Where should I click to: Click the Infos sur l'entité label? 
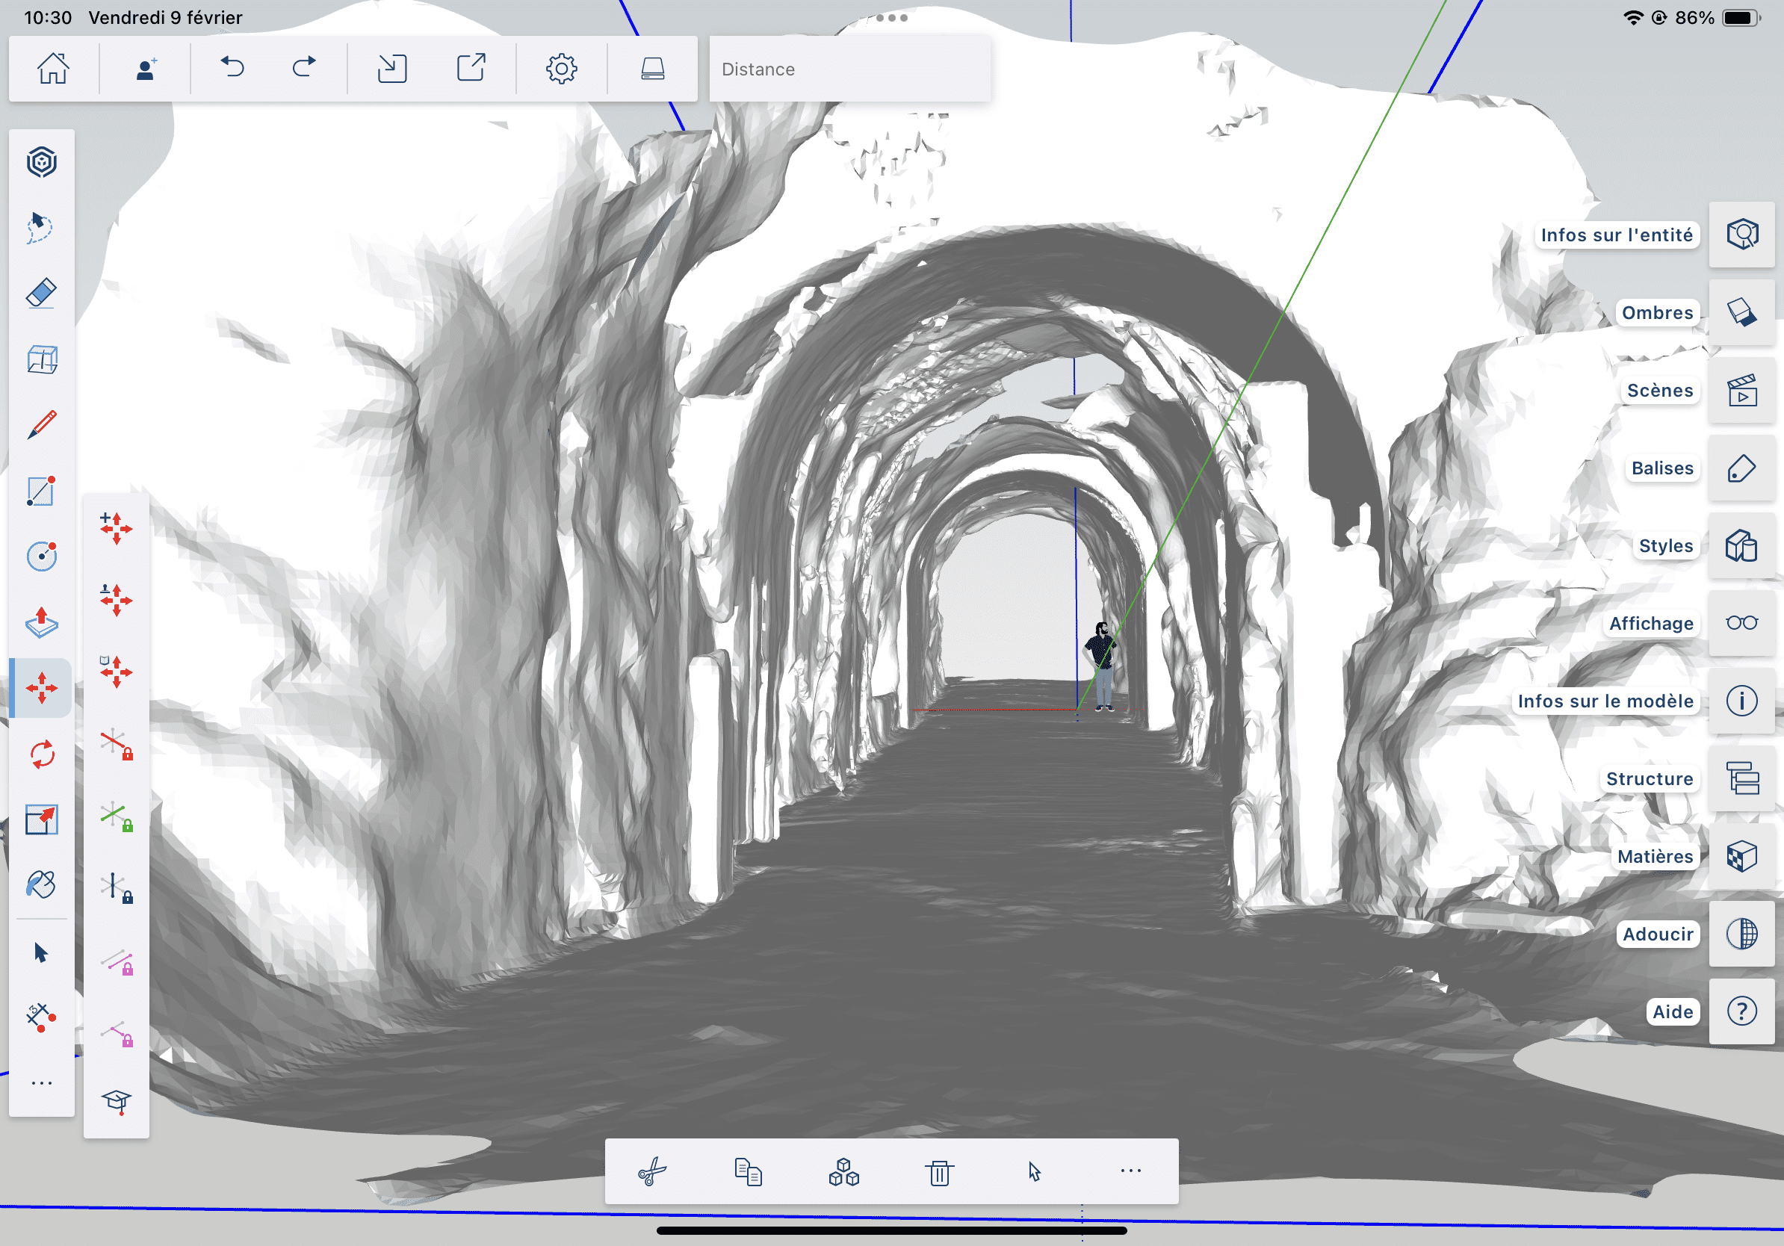click(x=1616, y=235)
